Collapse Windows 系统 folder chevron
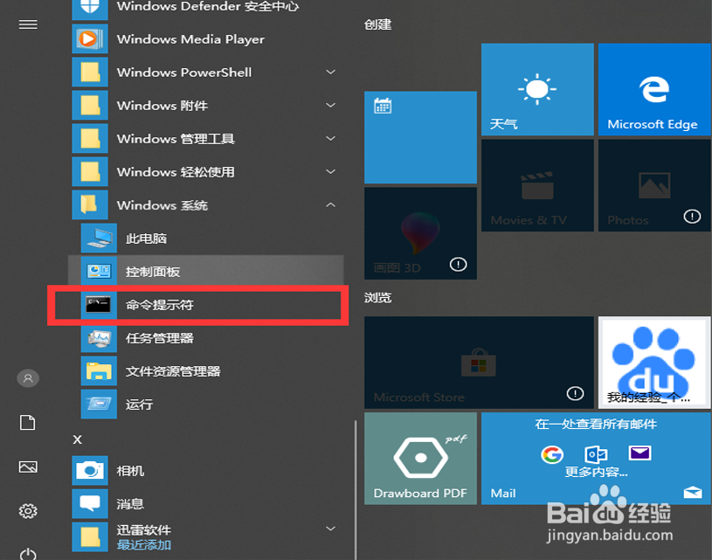Viewport: 712px width, 560px height. pyautogui.click(x=331, y=204)
